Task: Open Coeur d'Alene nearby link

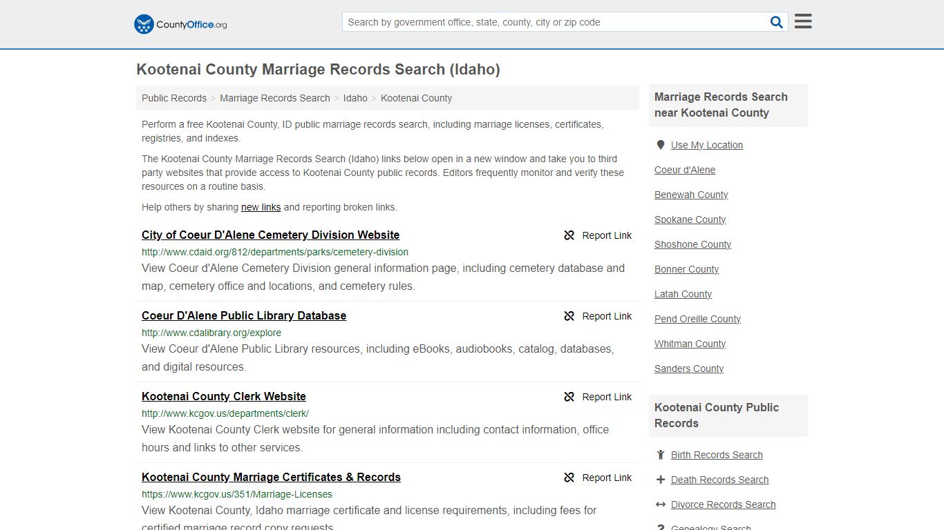Action: pos(685,170)
